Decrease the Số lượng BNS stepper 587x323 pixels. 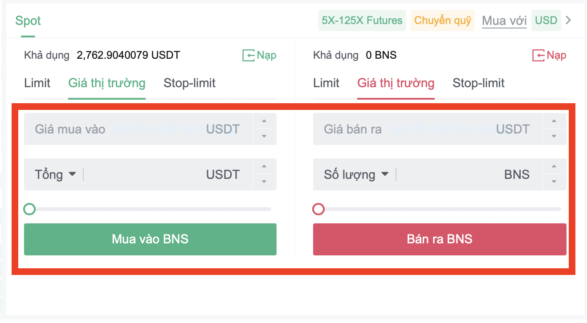click(x=554, y=182)
